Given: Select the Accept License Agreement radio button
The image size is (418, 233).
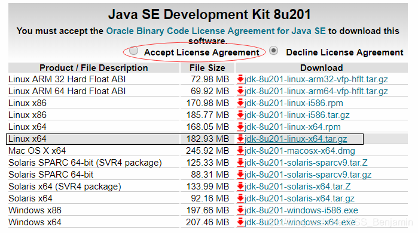Looking at the screenshot, I should click(x=133, y=51).
